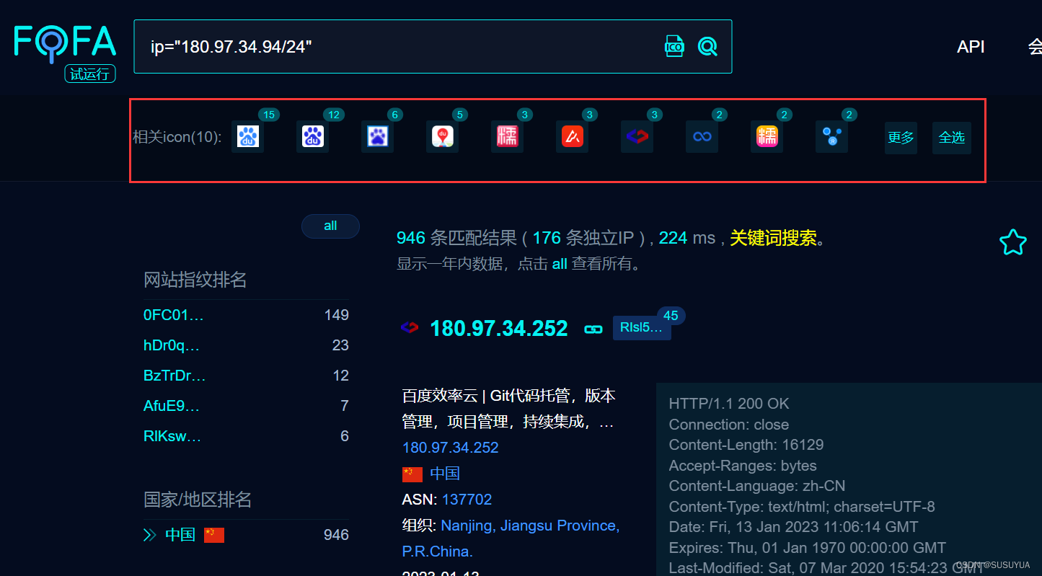This screenshot has width=1042, height=576.
Task: Click the count 946 beside 中国
Action: tap(337, 535)
